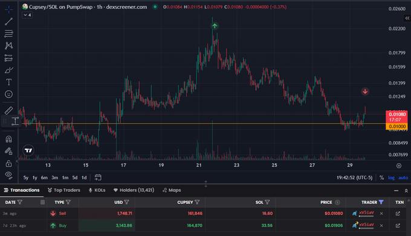Open the date calendar picker in header
Viewport: 411px width, 236px height.
[x=42, y=202]
